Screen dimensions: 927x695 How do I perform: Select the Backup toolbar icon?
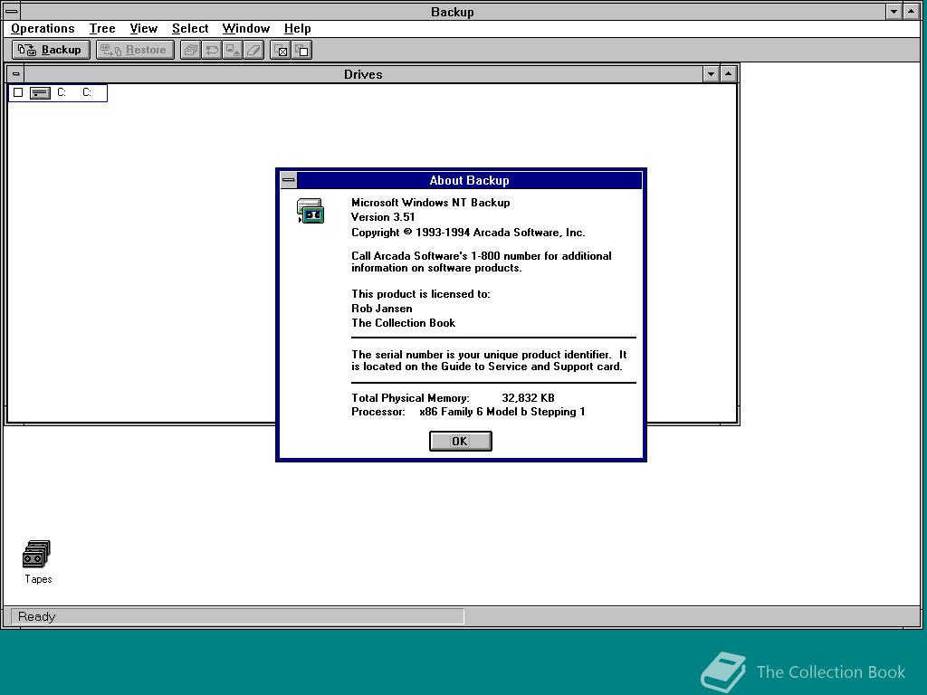[50, 50]
